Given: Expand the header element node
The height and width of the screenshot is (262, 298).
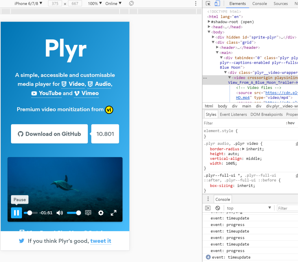Looking at the screenshot, I should 217,47.
